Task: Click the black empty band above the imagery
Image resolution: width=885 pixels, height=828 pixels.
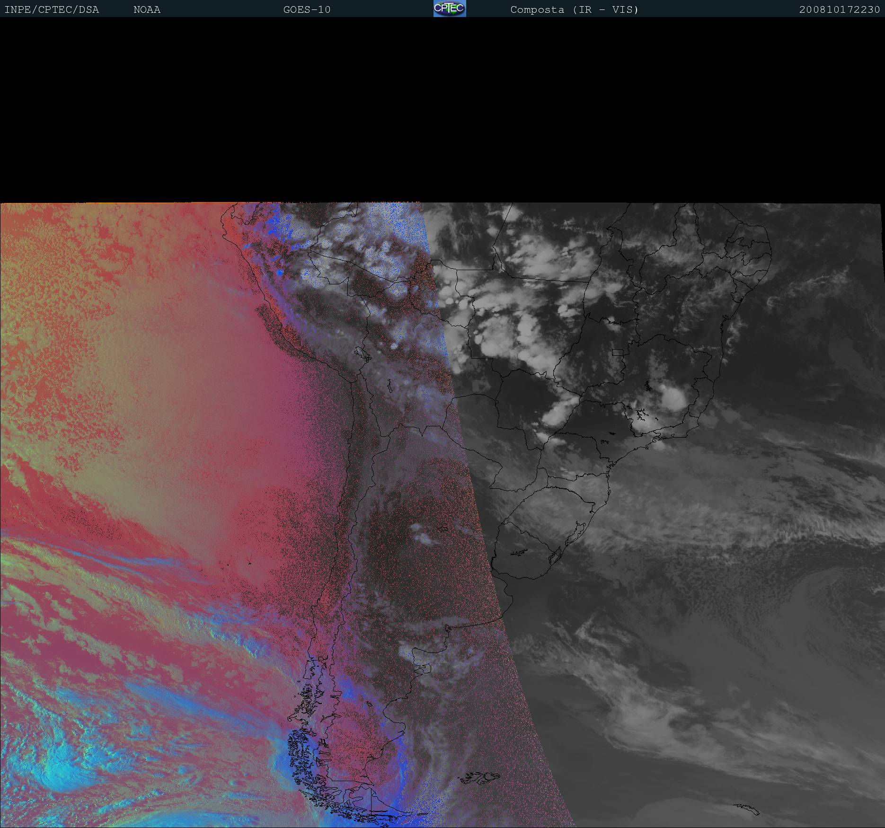Action: coord(442,109)
